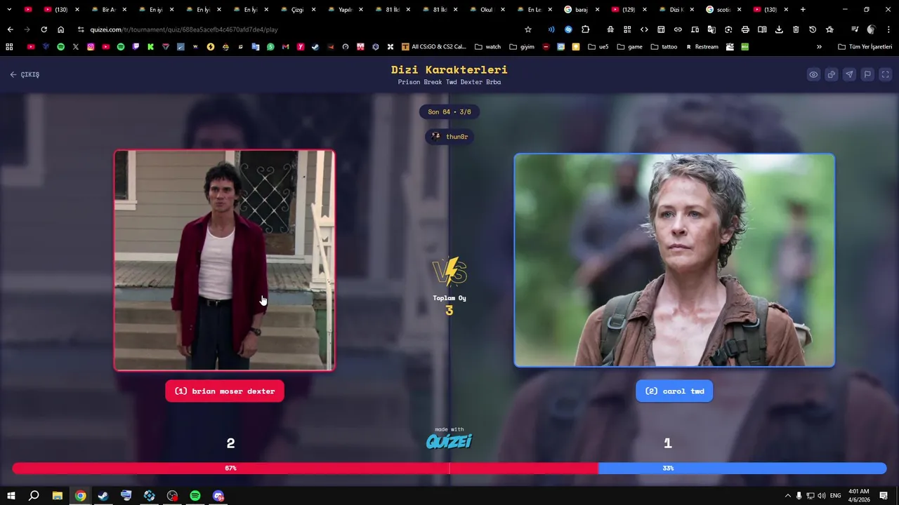
Task: Open the media control playlist icon
Action: (x=855, y=29)
